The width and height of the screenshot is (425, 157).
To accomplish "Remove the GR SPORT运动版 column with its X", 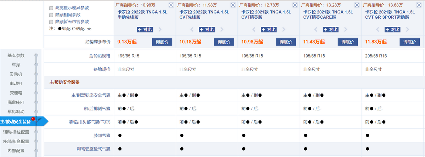I will [419, 5].
